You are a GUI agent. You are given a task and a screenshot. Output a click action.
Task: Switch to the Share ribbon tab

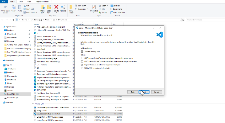pyautogui.click(x=21, y=2)
